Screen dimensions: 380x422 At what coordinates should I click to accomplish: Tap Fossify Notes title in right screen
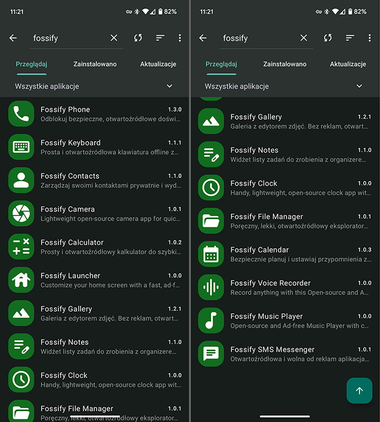tap(254, 150)
